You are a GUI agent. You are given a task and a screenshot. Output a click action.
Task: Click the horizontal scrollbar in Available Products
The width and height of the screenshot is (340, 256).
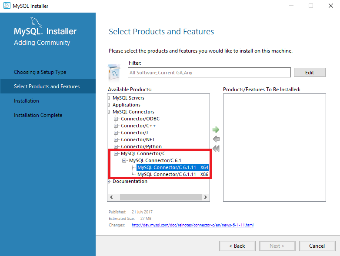click(161, 197)
